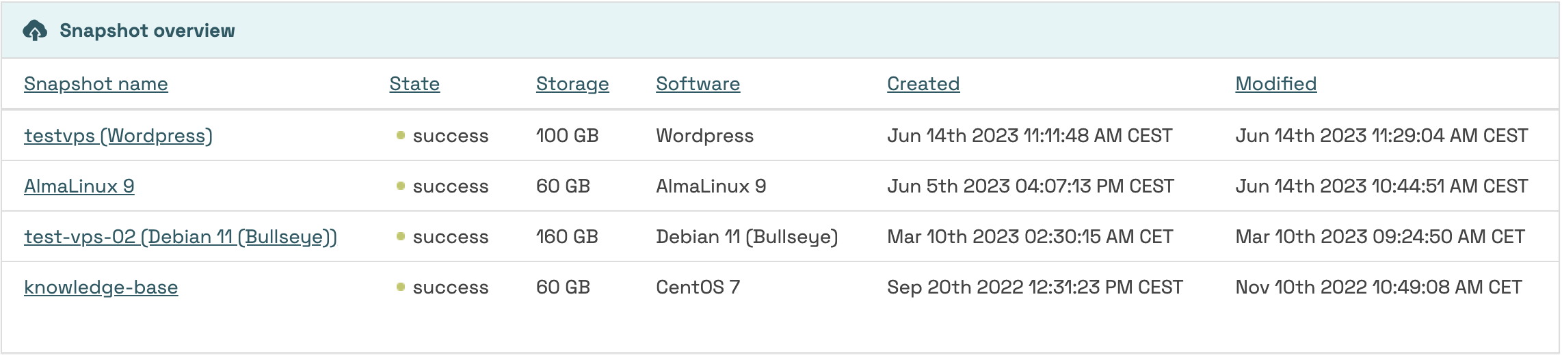Click 60 GB storage in knowledge-base row

click(x=563, y=287)
